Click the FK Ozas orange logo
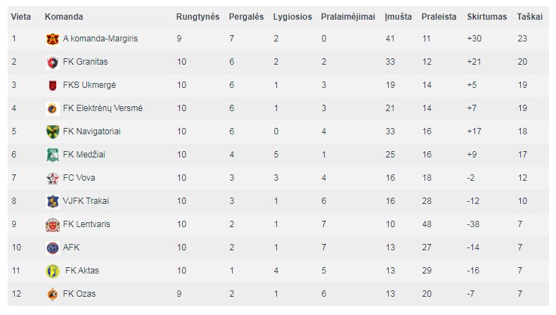This screenshot has height=315, width=556. click(x=53, y=294)
